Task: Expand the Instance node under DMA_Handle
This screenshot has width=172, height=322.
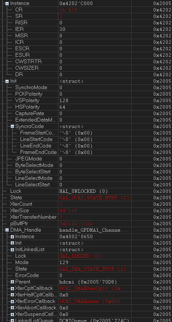Action: [x=12, y=237]
